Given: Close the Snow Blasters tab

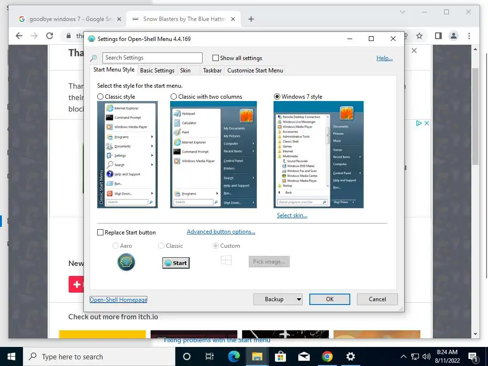Looking at the screenshot, I should (233, 19).
